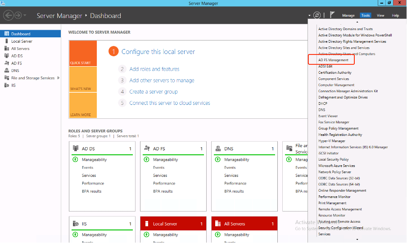Viewport: 407px width, 243px height.
Task: Open Event Viewer from Tools list
Action: (328, 116)
